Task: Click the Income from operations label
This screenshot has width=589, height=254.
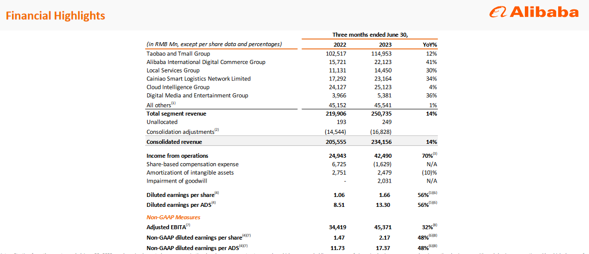Action: click(x=177, y=155)
